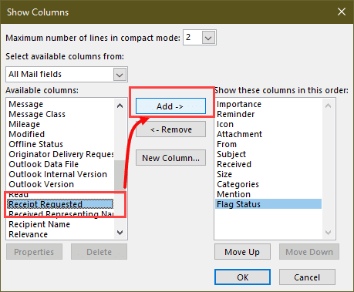Select Originator Delivery Request field
Viewport: 354px width, 292px height.
coord(61,154)
